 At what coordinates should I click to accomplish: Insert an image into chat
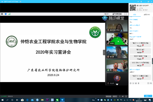(136, 83)
